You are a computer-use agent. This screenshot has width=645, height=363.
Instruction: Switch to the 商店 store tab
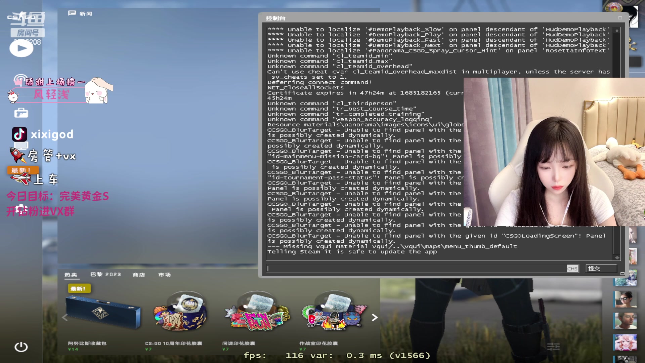pos(139,275)
